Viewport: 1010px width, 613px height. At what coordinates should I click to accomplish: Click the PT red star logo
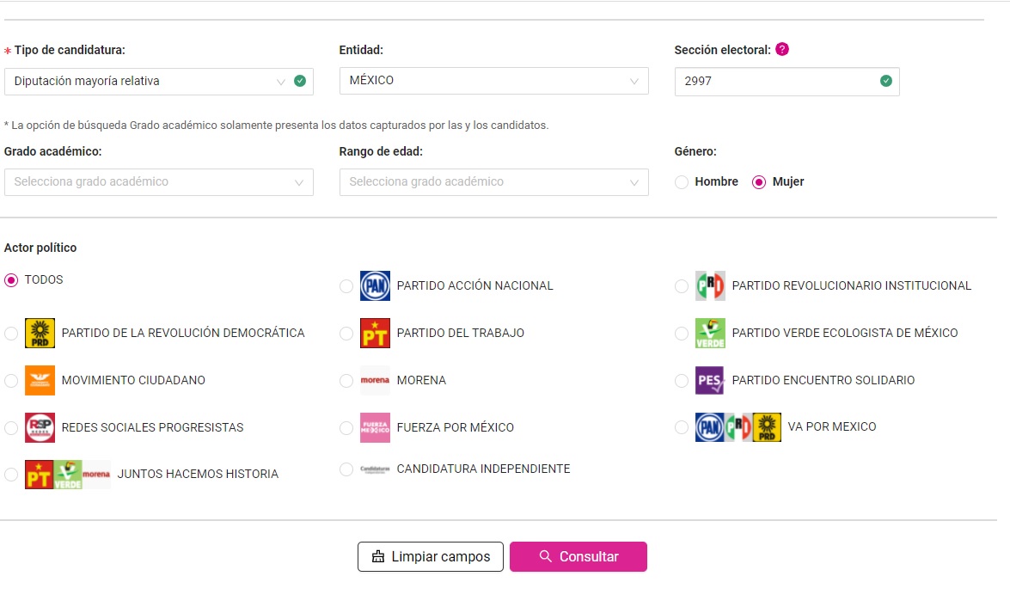375,333
